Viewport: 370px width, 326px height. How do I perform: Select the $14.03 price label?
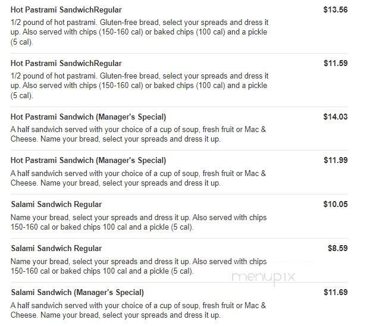[x=335, y=117]
